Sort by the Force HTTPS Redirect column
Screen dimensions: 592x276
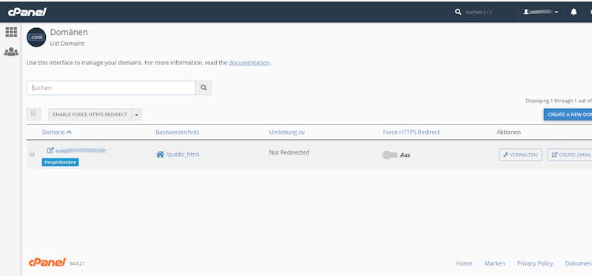tap(411, 132)
